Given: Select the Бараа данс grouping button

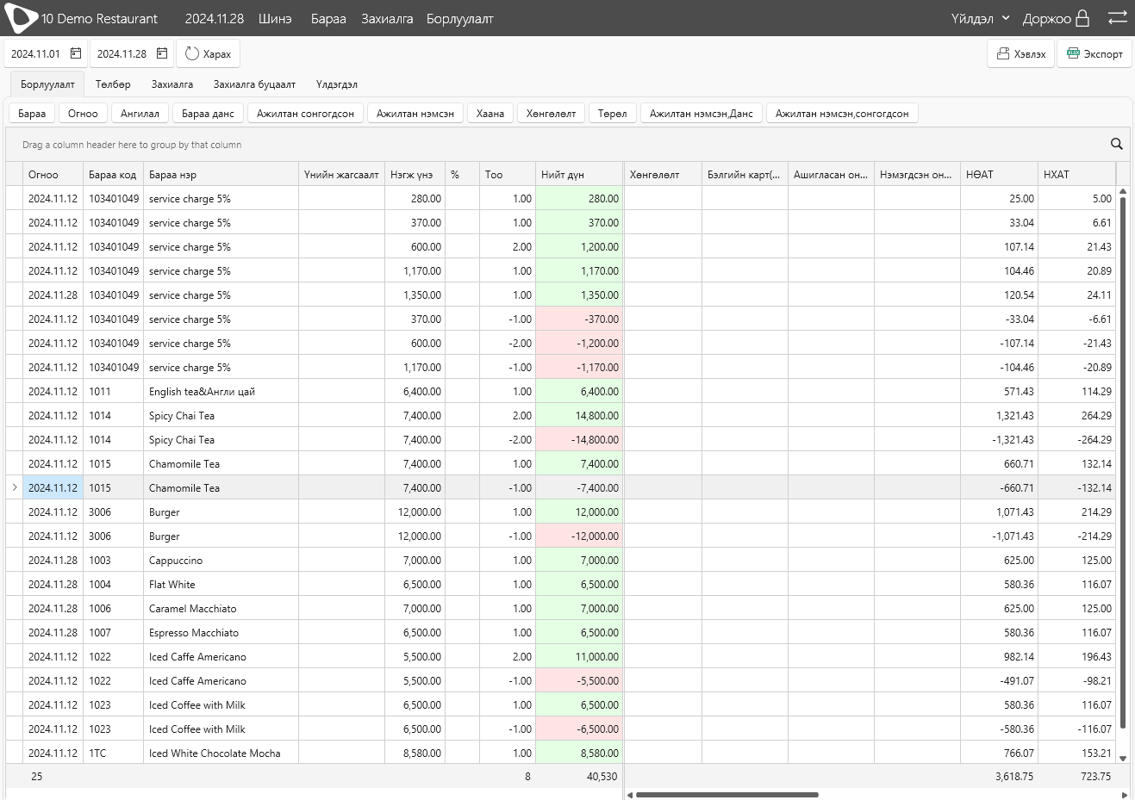Looking at the screenshot, I should click(x=208, y=113).
